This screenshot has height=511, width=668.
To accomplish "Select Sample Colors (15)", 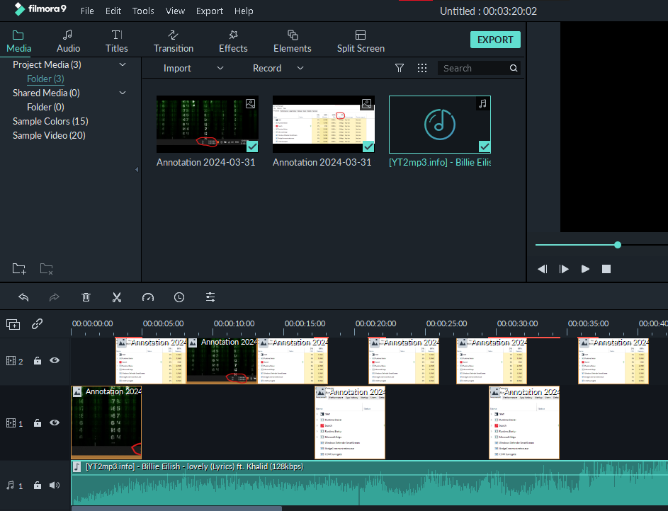I will tap(50, 121).
